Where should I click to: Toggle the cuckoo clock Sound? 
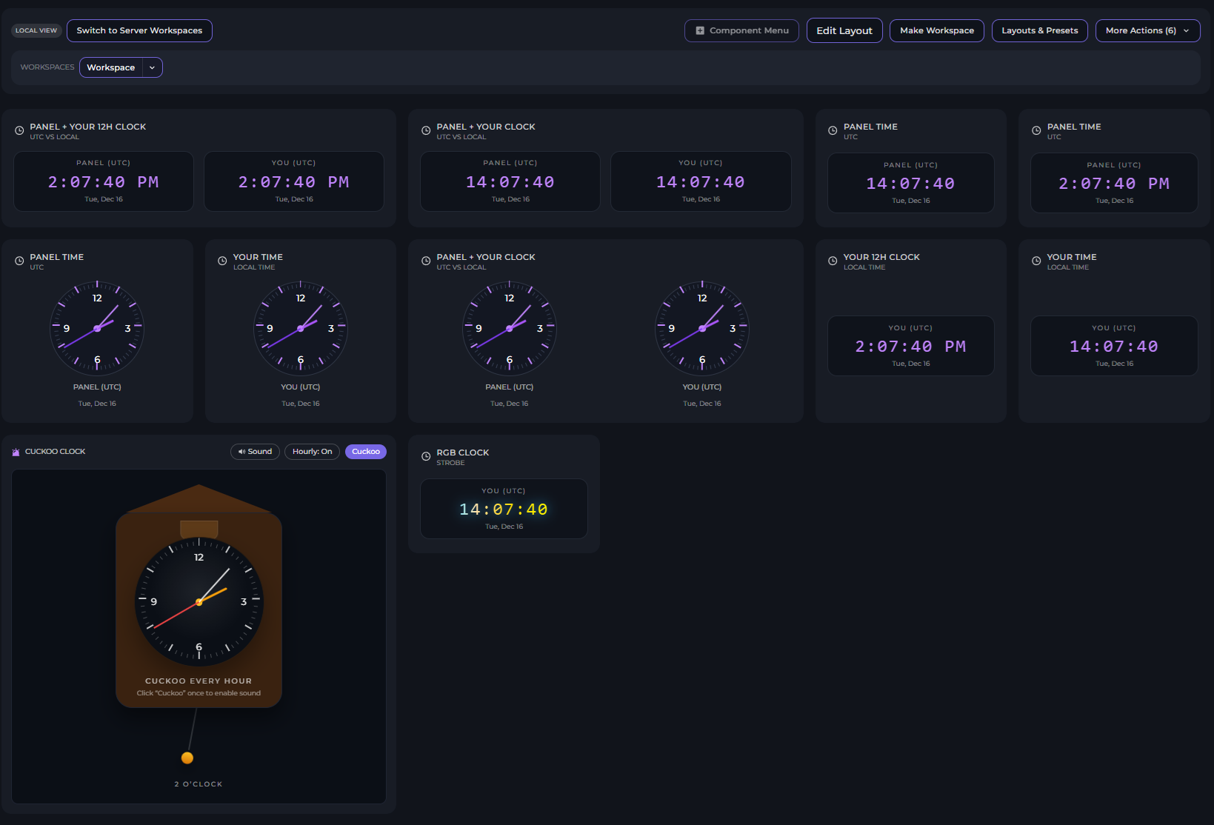tap(255, 452)
